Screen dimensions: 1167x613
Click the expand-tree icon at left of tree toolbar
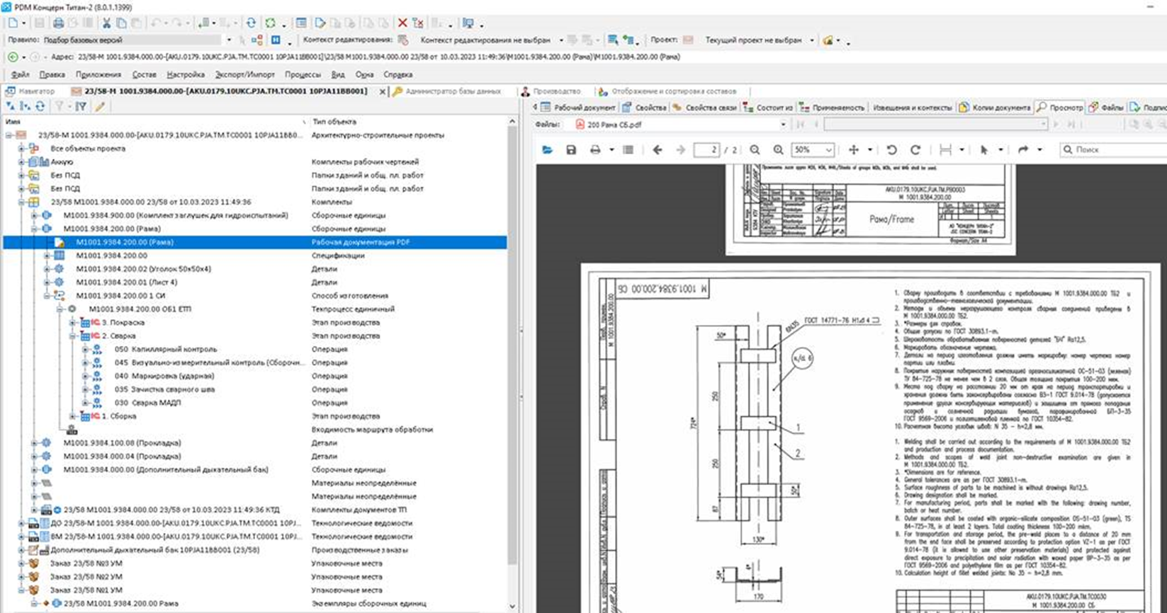pyautogui.click(x=10, y=107)
